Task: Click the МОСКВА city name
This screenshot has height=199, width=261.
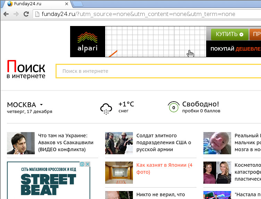Action: click(22, 105)
